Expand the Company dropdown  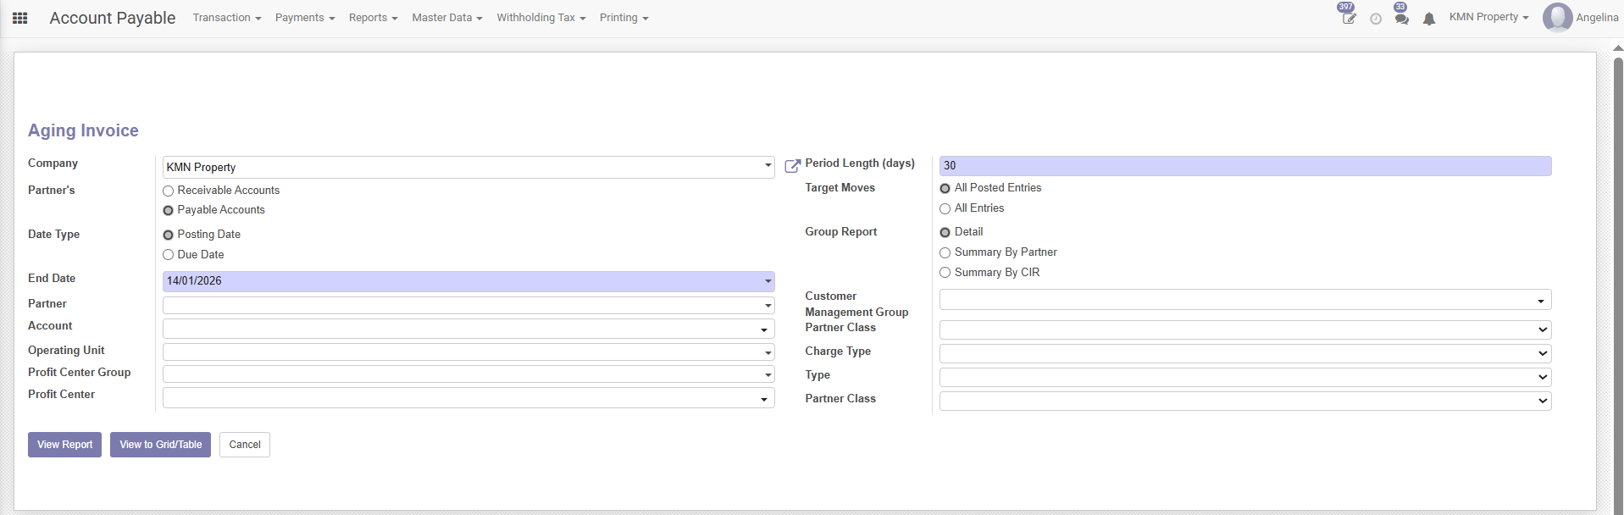[x=768, y=167]
